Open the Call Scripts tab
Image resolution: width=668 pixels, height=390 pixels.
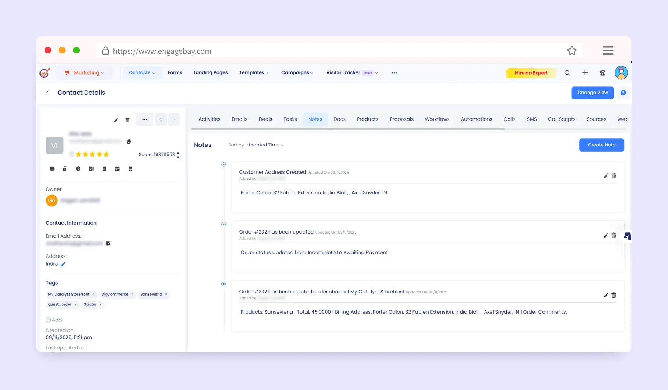coord(561,119)
